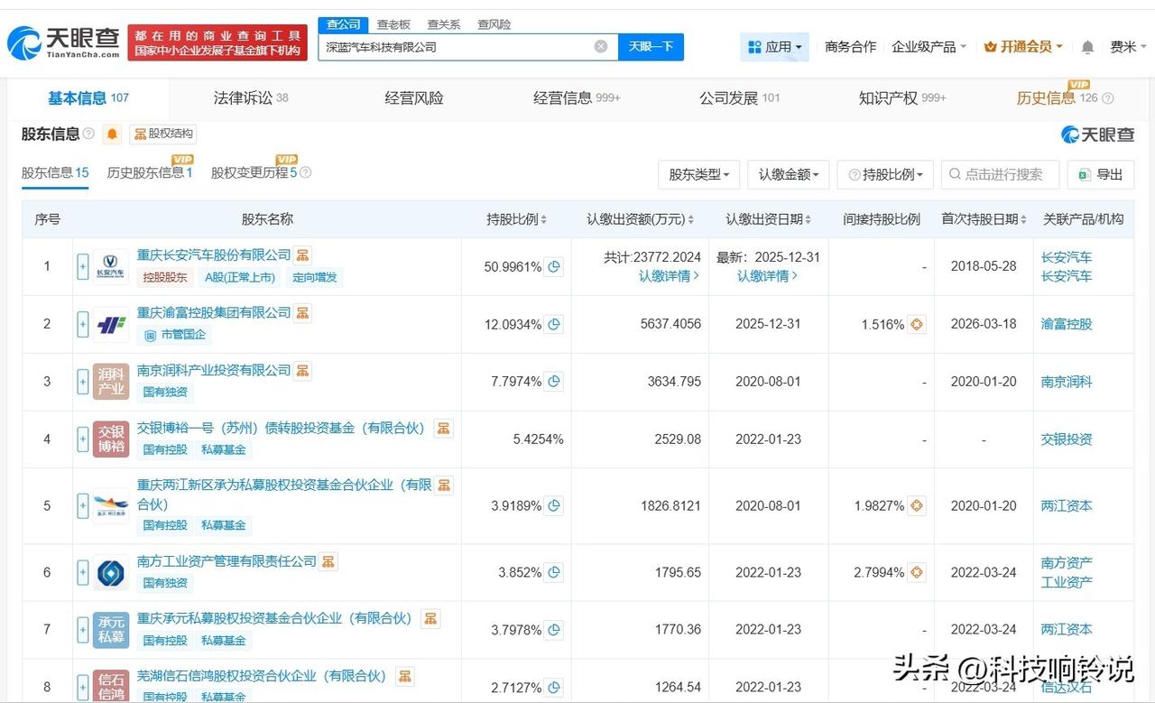Click the 天眼一下 search button
This screenshot has height=703, width=1155.
[x=651, y=47]
